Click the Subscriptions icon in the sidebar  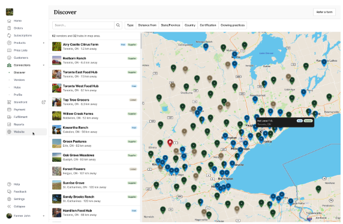tap(9, 35)
